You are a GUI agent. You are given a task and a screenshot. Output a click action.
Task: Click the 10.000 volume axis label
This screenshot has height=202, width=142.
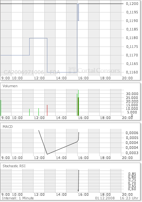click(132, 109)
